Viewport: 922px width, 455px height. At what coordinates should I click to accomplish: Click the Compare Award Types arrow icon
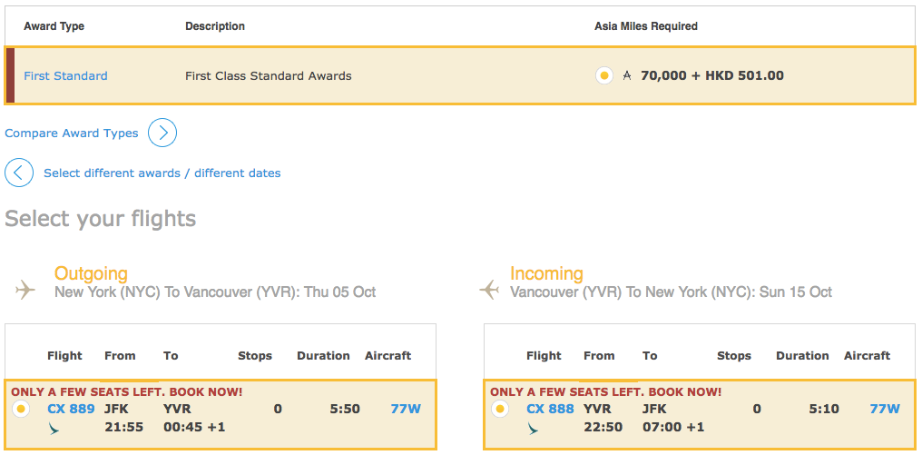tap(162, 134)
